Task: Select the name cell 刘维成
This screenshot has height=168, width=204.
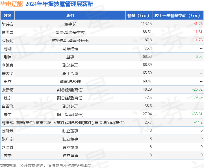Action: click(x=8, y=123)
